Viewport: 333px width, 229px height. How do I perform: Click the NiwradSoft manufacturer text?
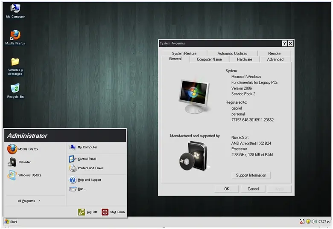coord(240,137)
